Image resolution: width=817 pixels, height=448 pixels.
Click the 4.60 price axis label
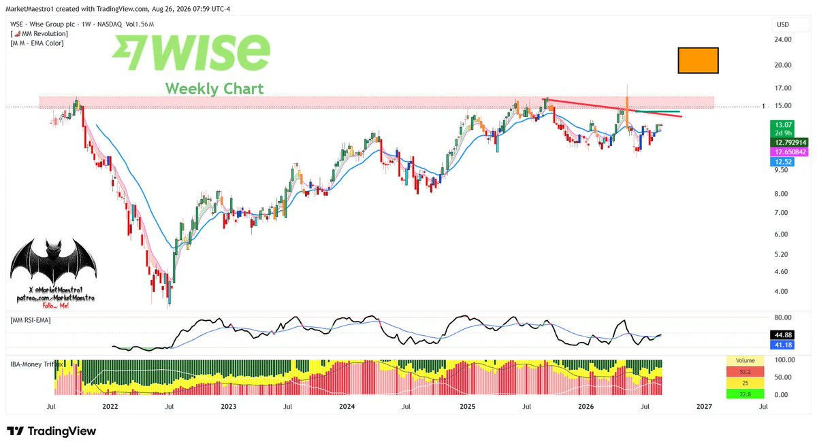click(x=782, y=272)
